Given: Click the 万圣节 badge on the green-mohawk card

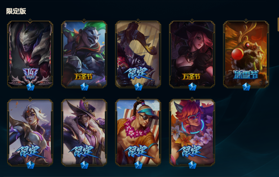Looking at the screenshot, I should coord(84,76).
